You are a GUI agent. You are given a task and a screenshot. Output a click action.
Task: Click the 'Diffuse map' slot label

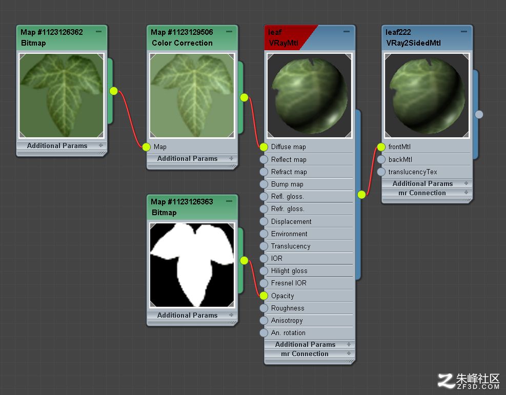pos(289,147)
